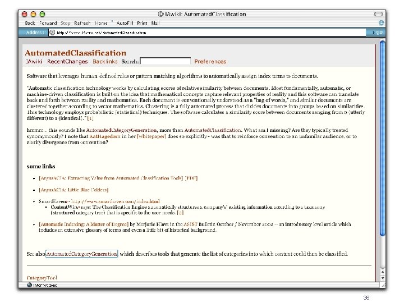404x303 pixels.
Task: Open the RecentChanges link
Action: pyautogui.click(x=67, y=62)
